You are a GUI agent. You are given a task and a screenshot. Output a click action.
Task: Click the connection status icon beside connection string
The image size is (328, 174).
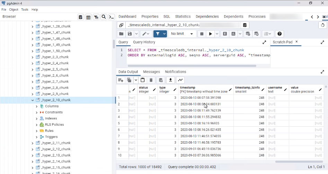tap(121, 25)
